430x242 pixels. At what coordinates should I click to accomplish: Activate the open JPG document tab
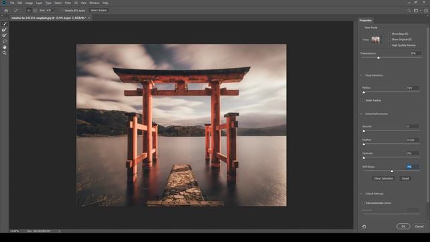coord(49,18)
